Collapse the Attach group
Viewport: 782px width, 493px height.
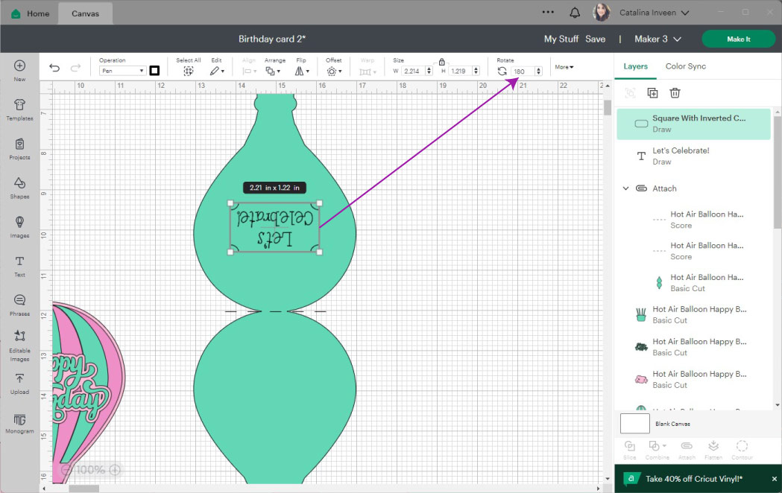626,188
